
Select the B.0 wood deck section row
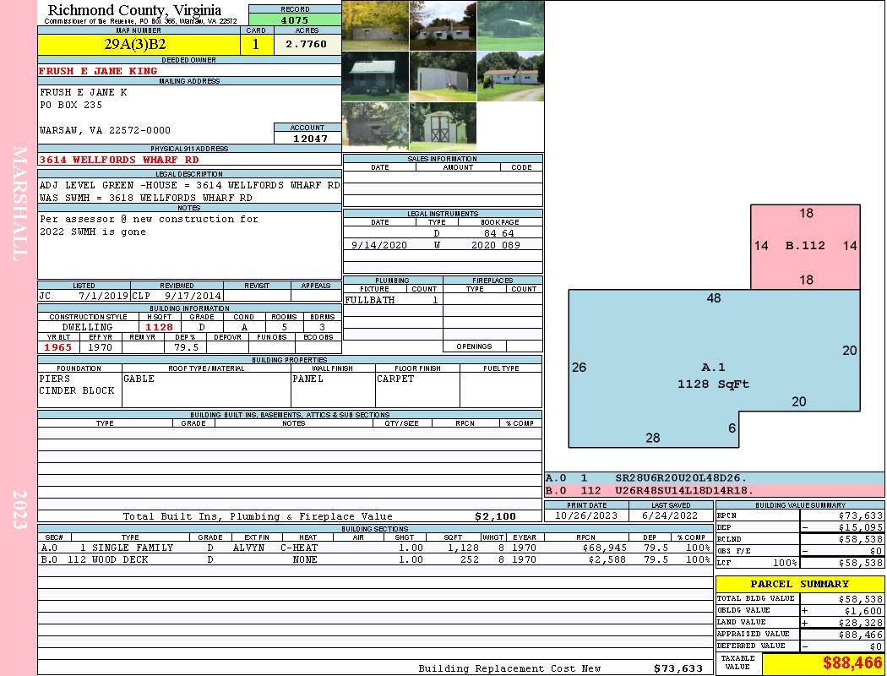tap(376, 559)
